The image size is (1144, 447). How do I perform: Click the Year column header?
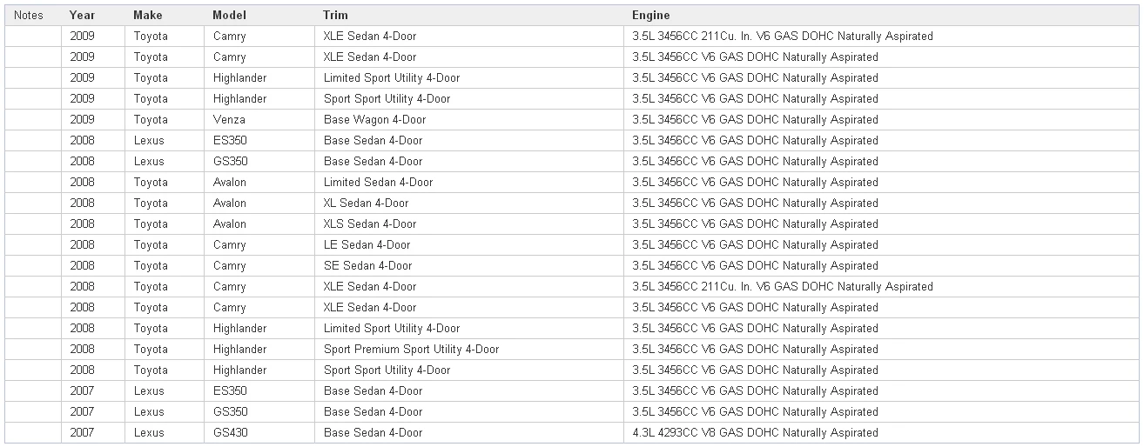point(83,15)
